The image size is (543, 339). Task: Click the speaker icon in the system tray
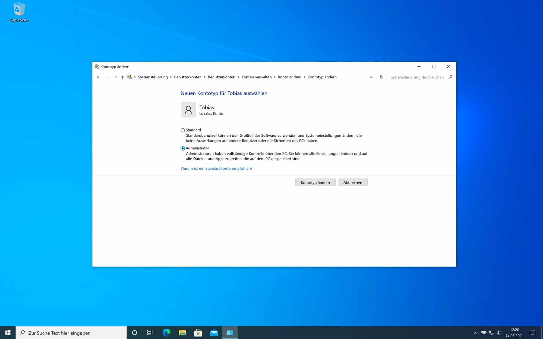(x=500, y=332)
